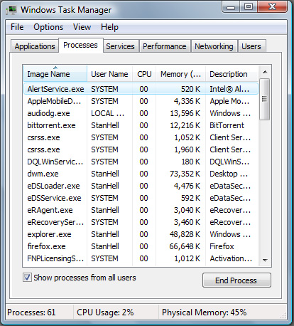Sort processes by Memory column

click(x=180, y=74)
